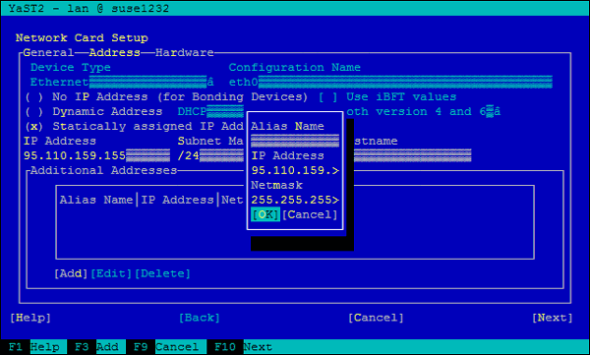
Task: Select No IP Address radio option
Action: [165, 96]
